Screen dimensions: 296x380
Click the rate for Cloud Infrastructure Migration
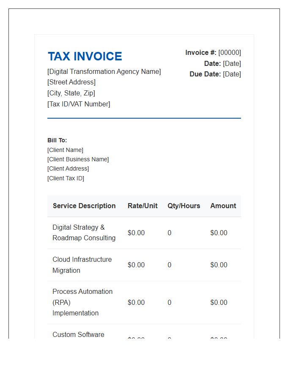click(x=136, y=265)
